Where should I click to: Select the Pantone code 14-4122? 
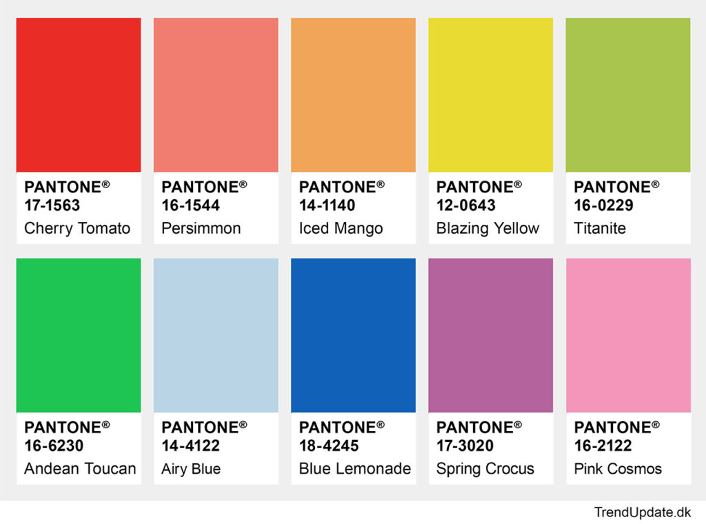190,446
